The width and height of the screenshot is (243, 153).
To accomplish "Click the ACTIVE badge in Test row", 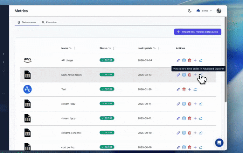I will (x=107, y=89).
